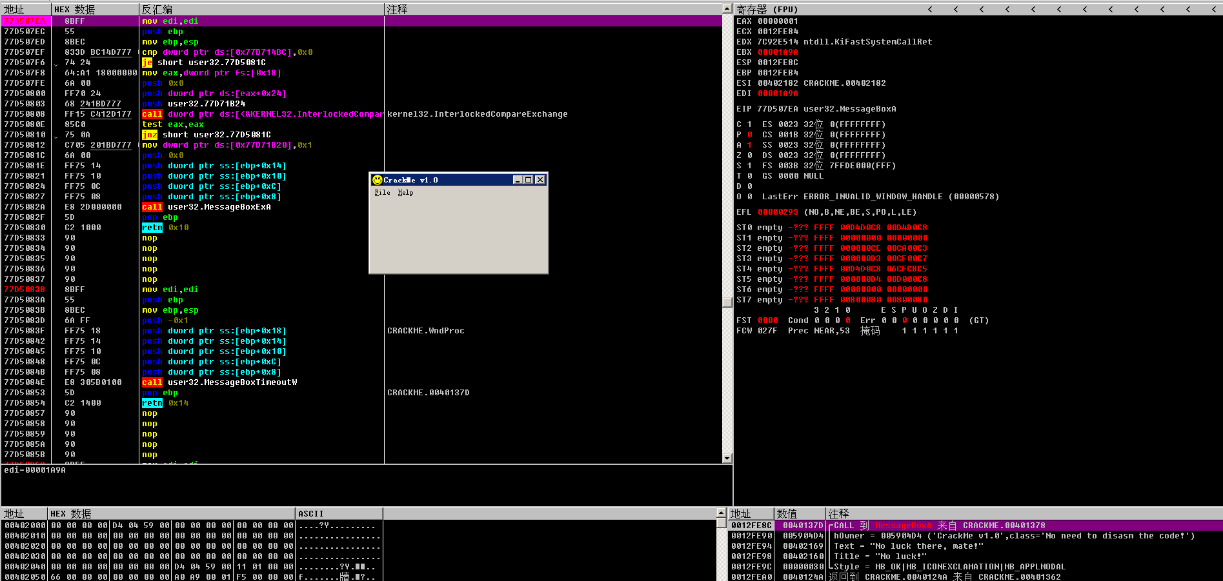Select the EBP 0012FEB4 register
Screen dimensions: 1223x581
[x=767, y=73]
